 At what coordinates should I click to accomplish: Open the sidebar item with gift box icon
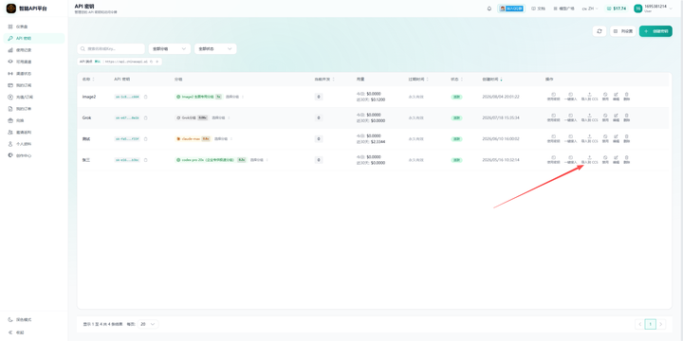tap(34, 120)
